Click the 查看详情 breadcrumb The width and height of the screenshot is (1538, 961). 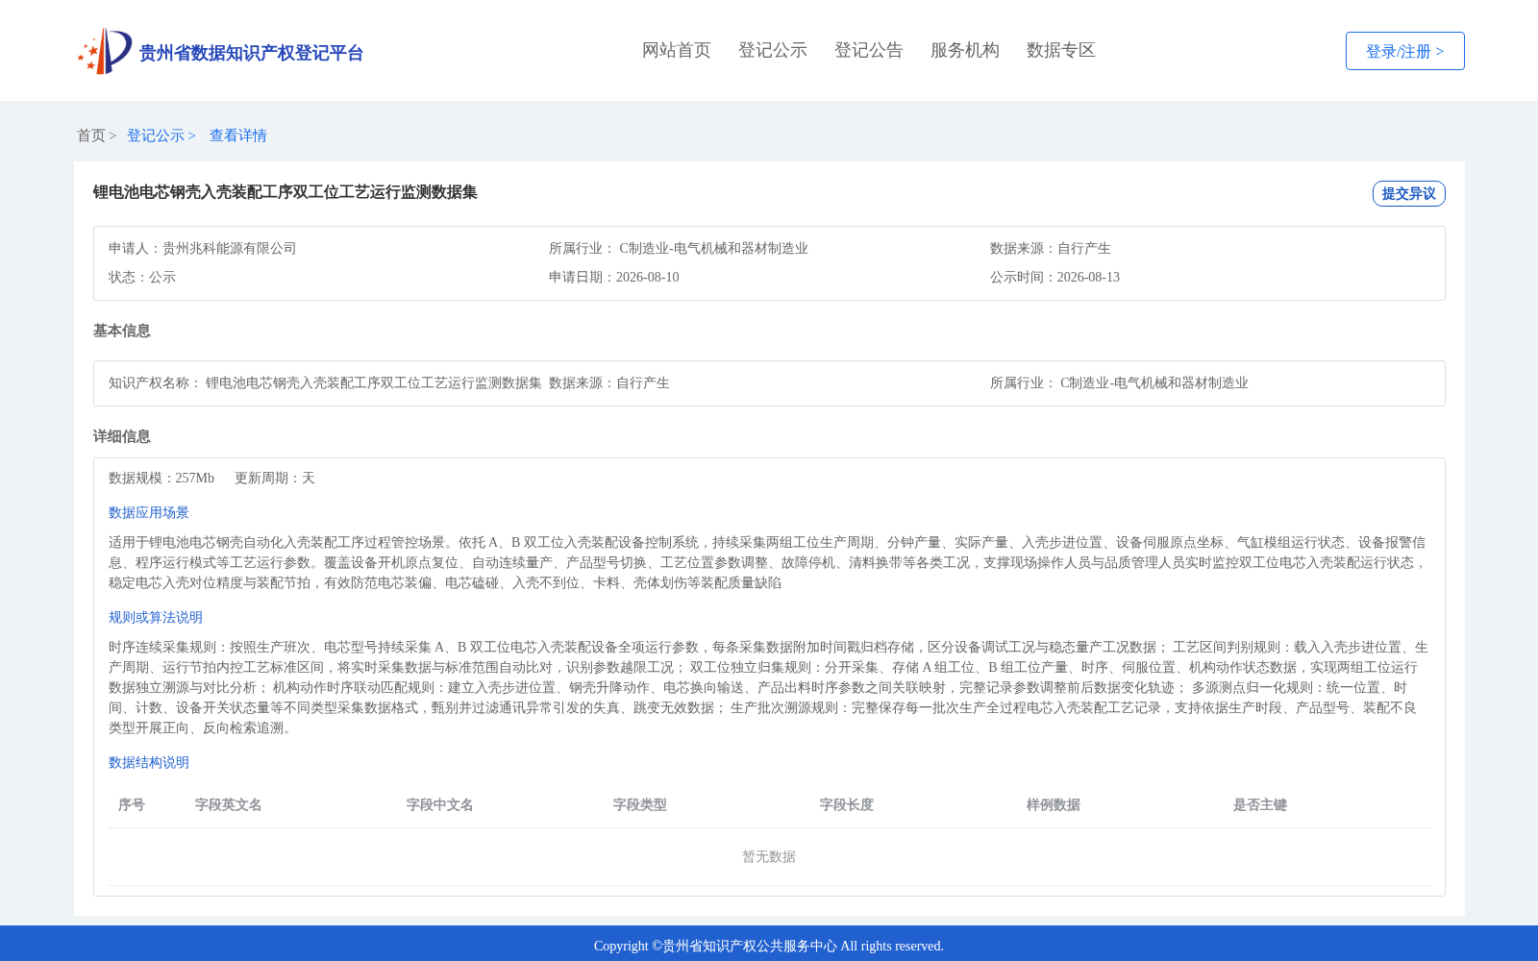coord(238,136)
